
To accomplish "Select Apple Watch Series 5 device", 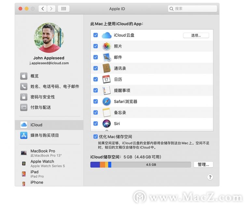I will (49, 164).
